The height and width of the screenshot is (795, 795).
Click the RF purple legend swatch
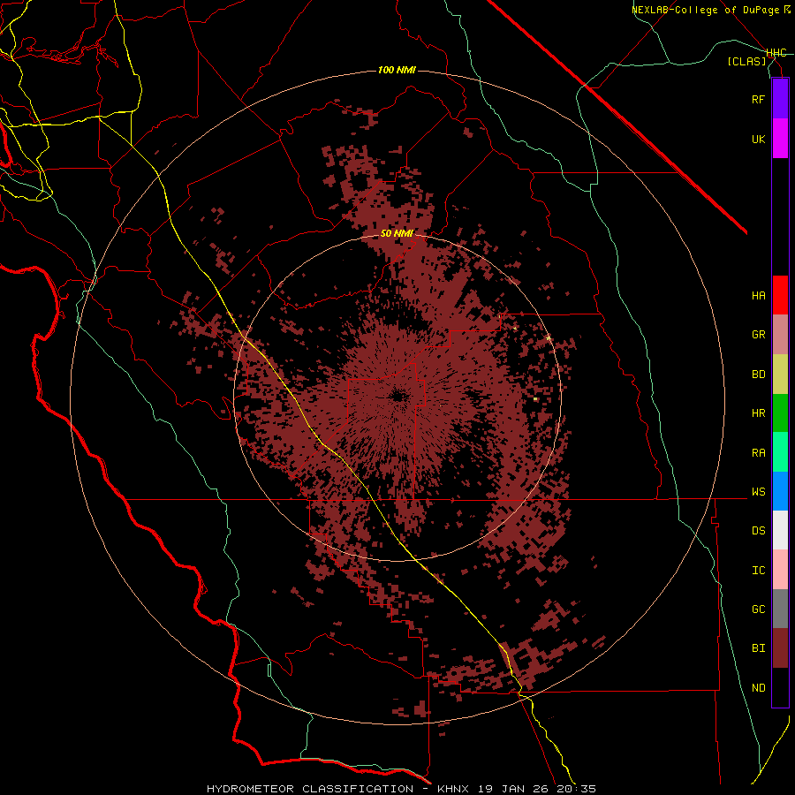click(x=780, y=99)
